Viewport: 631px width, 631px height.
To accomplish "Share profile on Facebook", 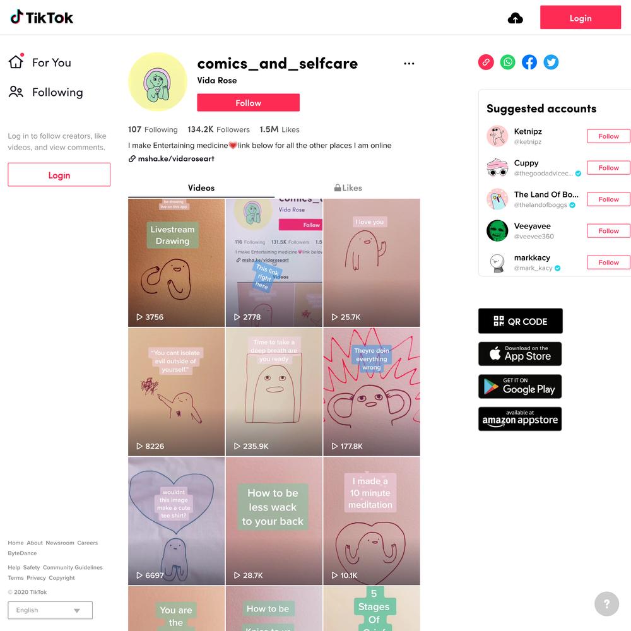I will pyautogui.click(x=529, y=62).
